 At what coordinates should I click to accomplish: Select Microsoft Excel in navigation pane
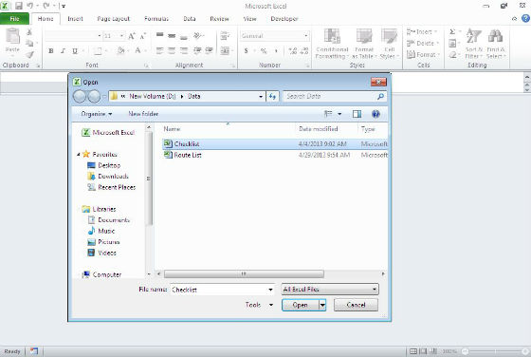click(x=108, y=133)
